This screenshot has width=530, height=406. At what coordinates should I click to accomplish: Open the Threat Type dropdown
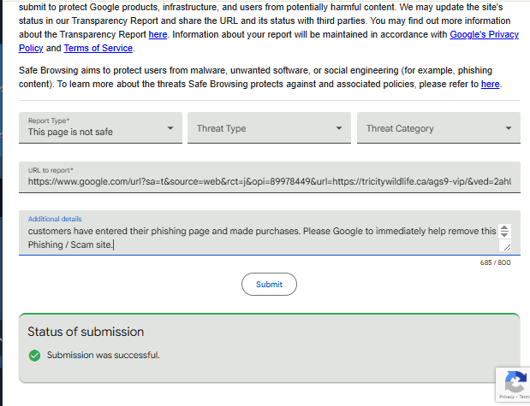click(x=268, y=128)
